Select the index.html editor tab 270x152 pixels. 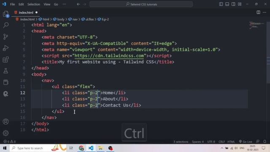click(26, 12)
